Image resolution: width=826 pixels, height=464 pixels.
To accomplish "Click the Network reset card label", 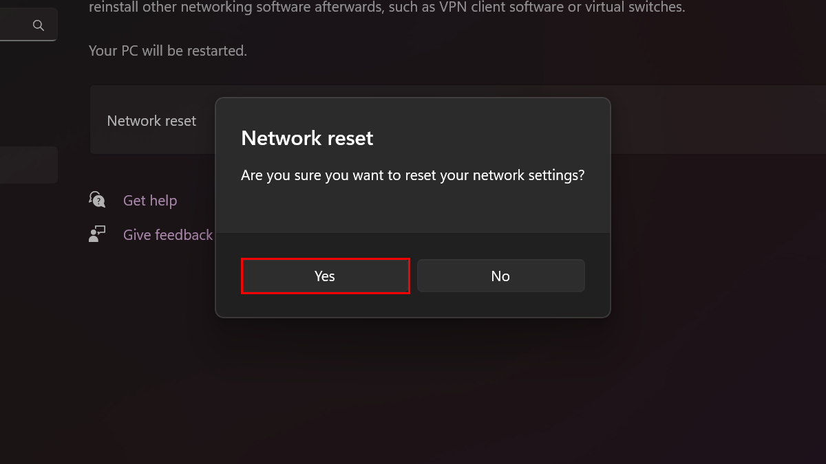I will click(151, 121).
